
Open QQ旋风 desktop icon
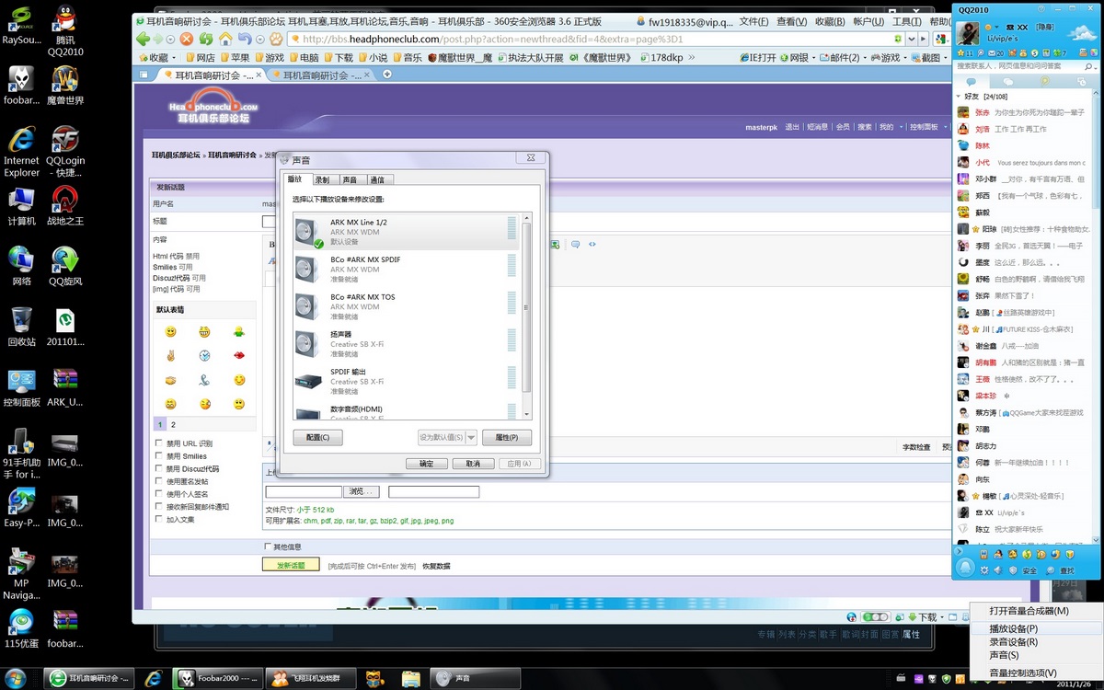click(x=64, y=266)
